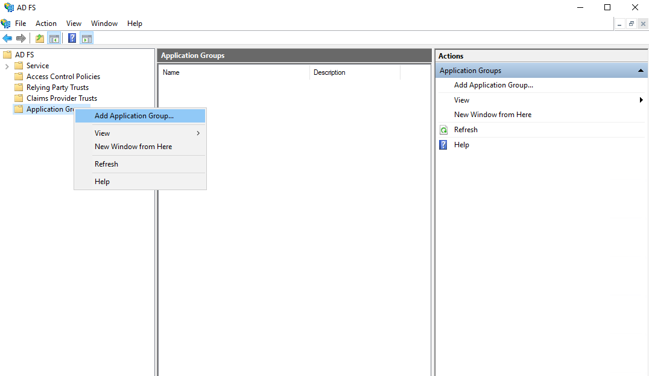Restore the inner MDI child window
Viewport: 649px width, 376px height.
click(x=631, y=24)
